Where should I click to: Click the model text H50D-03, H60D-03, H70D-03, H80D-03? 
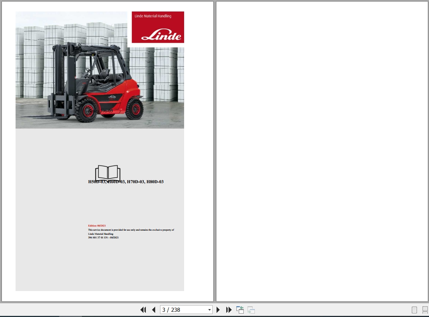pos(126,182)
